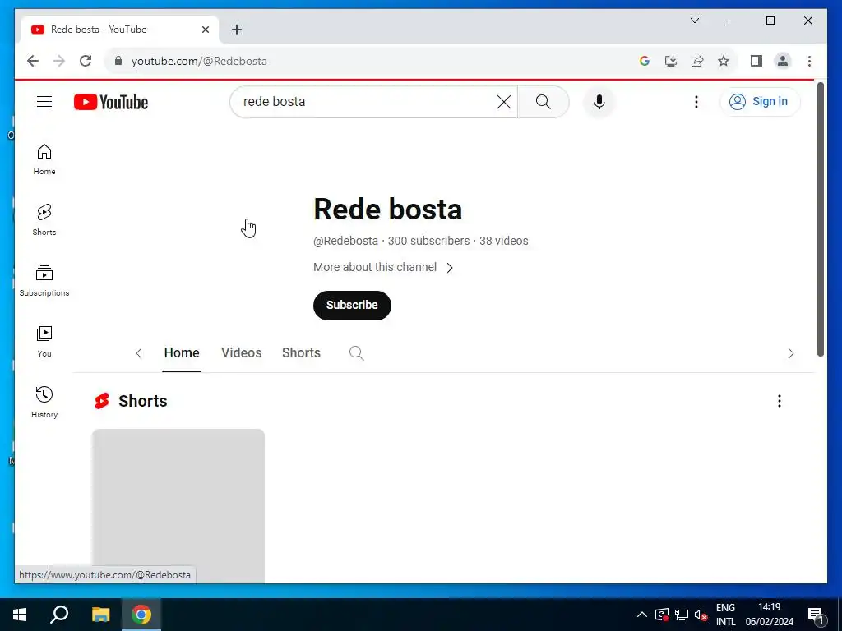Screen dimensions: 842x631
Task: Open the tab search dropdown chevron
Action: [x=694, y=21]
